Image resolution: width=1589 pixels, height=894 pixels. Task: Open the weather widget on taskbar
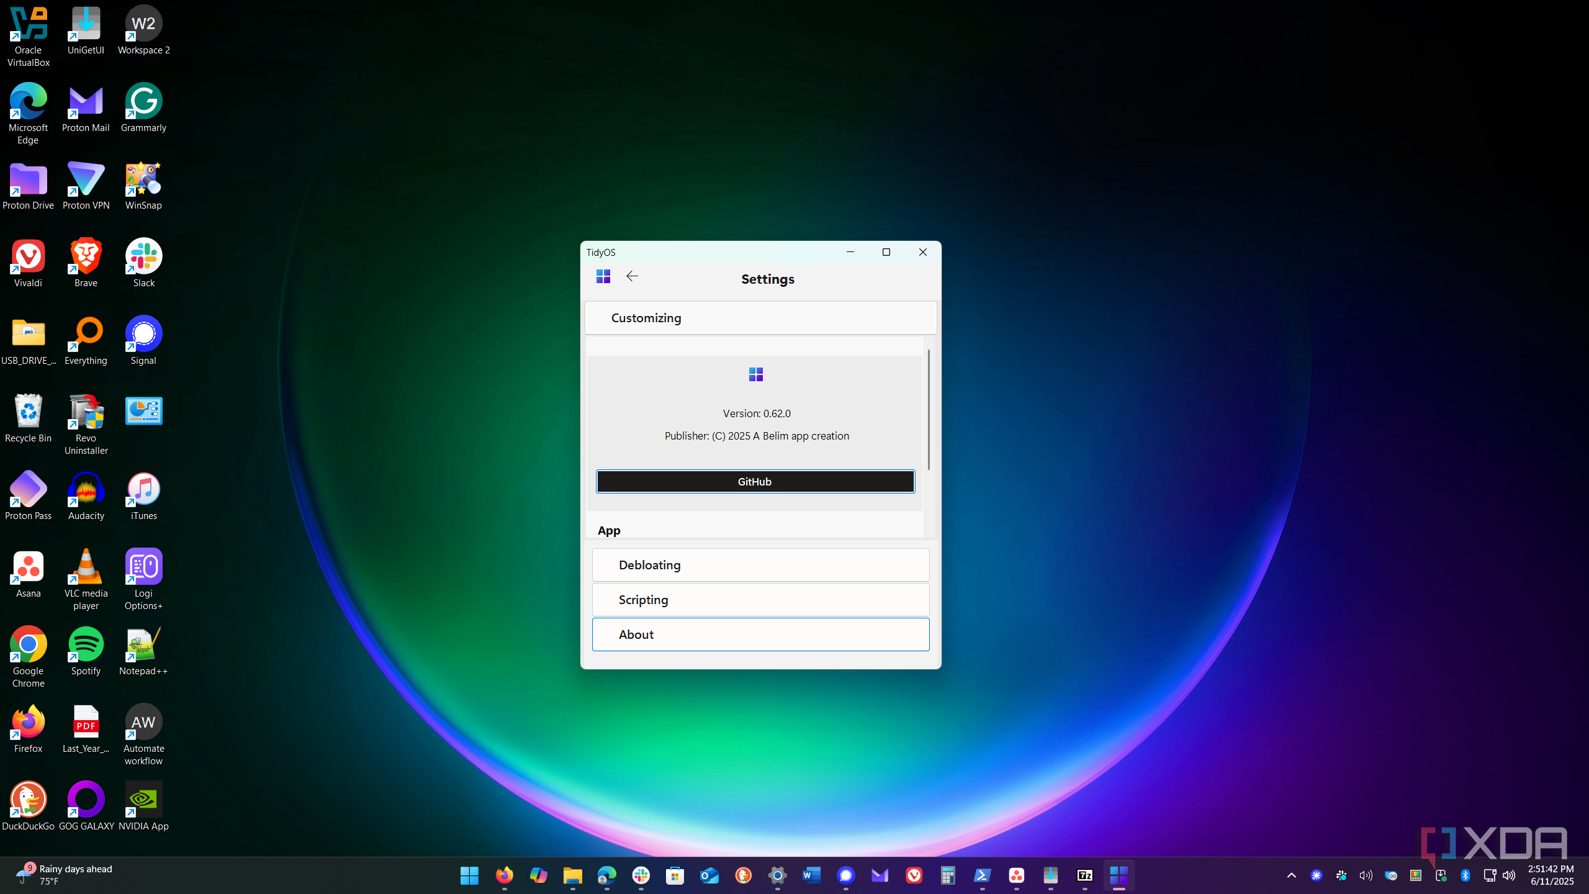[62, 875]
